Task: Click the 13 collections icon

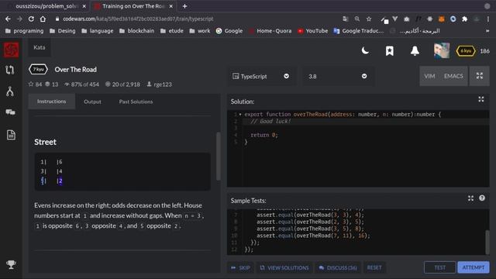Action: coord(47,84)
